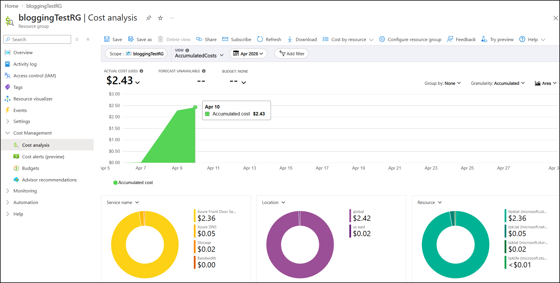
Task: Open the Group by dropdown
Action: (x=442, y=83)
